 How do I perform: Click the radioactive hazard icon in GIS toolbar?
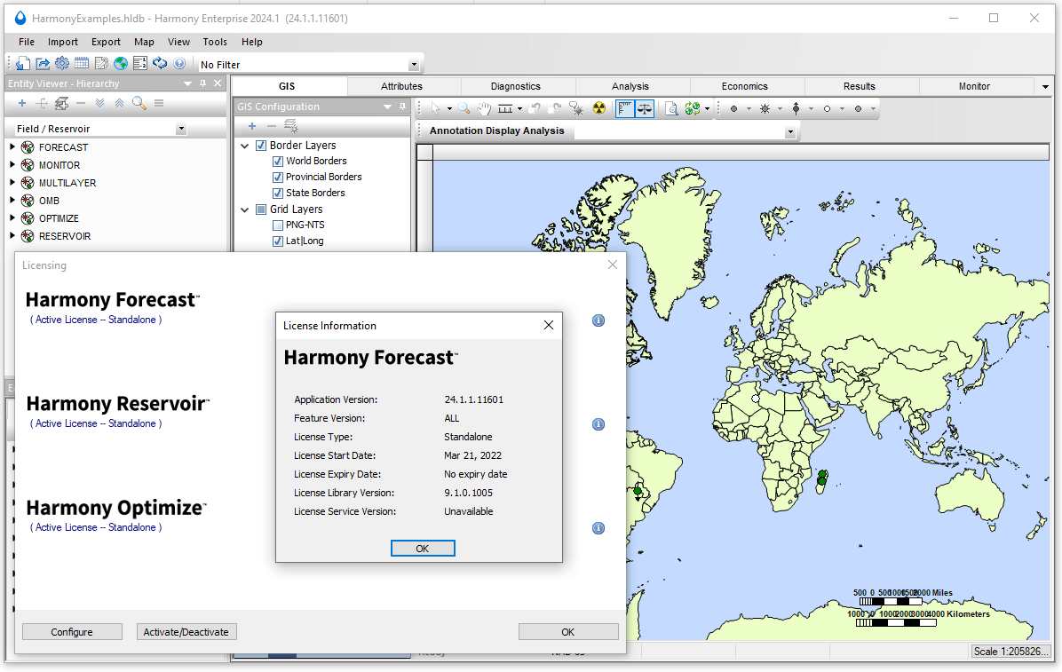[x=598, y=107]
